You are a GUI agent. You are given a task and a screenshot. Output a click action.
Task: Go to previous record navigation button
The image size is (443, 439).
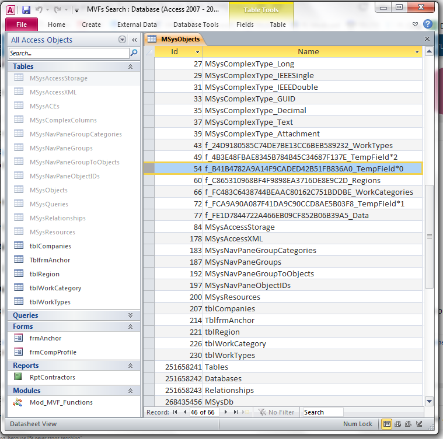pyautogui.click(x=185, y=412)
